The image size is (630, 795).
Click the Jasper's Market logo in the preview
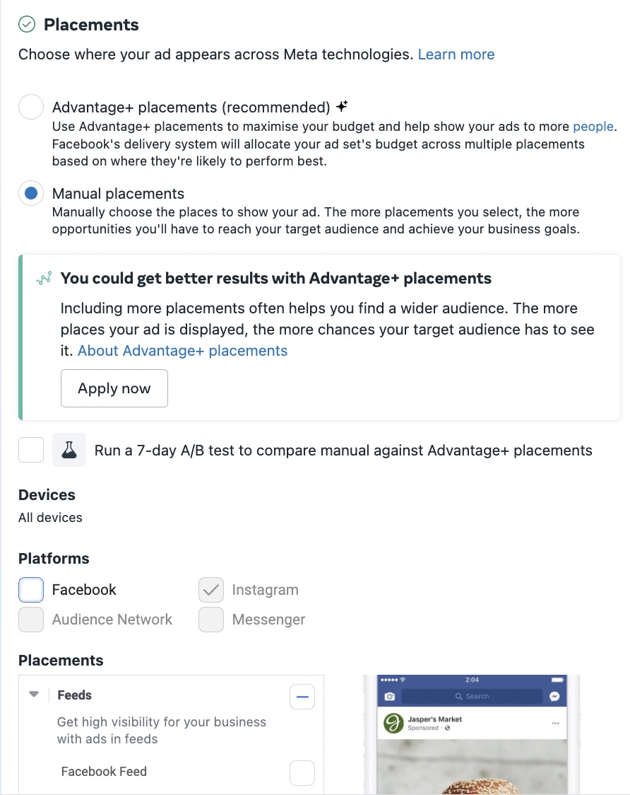click(x=393, y=723)
